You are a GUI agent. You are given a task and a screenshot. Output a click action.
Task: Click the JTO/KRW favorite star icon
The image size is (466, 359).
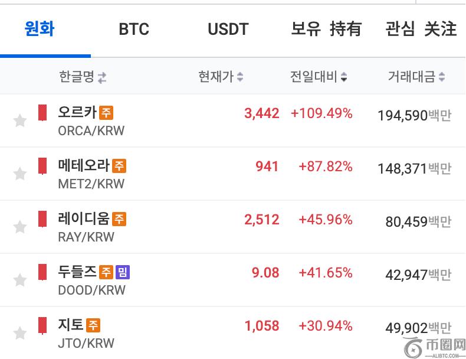[20, 333]
